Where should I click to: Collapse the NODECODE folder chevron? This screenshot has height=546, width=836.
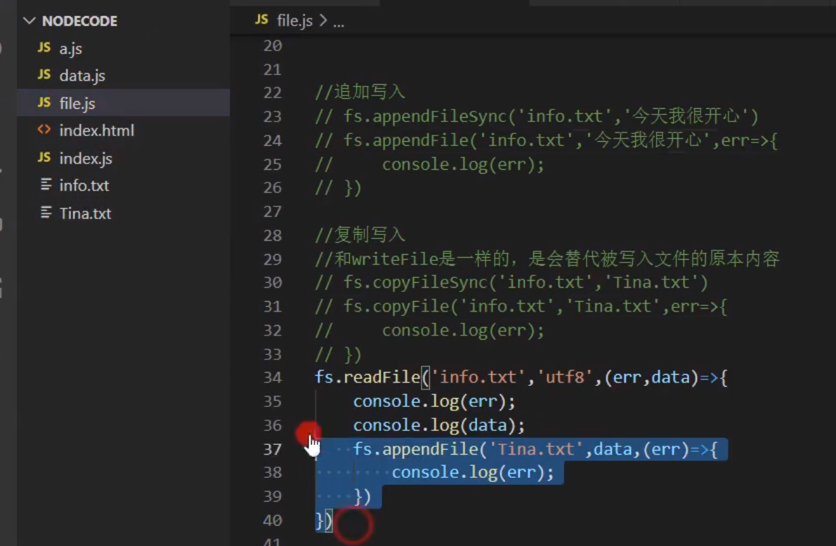30,21
